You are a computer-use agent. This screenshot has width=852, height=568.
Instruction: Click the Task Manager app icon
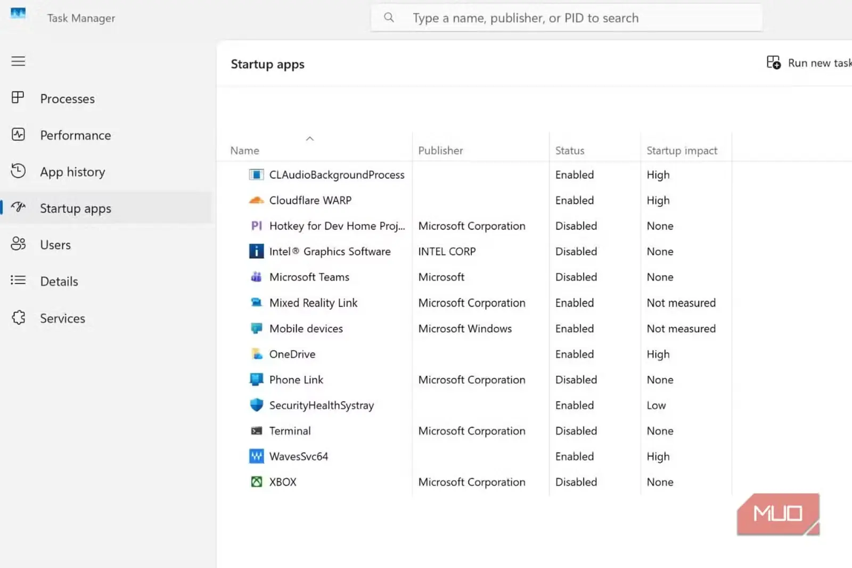pos(18,14)
